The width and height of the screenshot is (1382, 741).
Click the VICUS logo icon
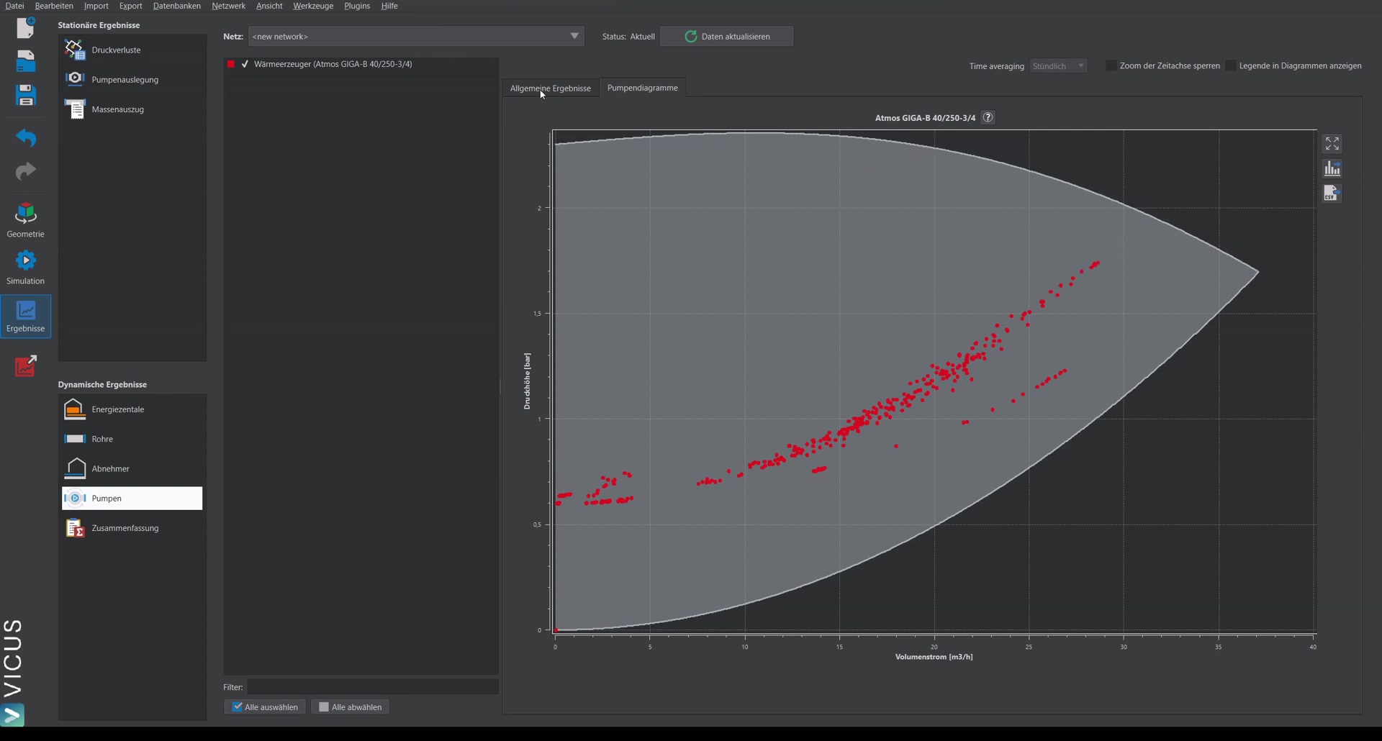[13, 715]
